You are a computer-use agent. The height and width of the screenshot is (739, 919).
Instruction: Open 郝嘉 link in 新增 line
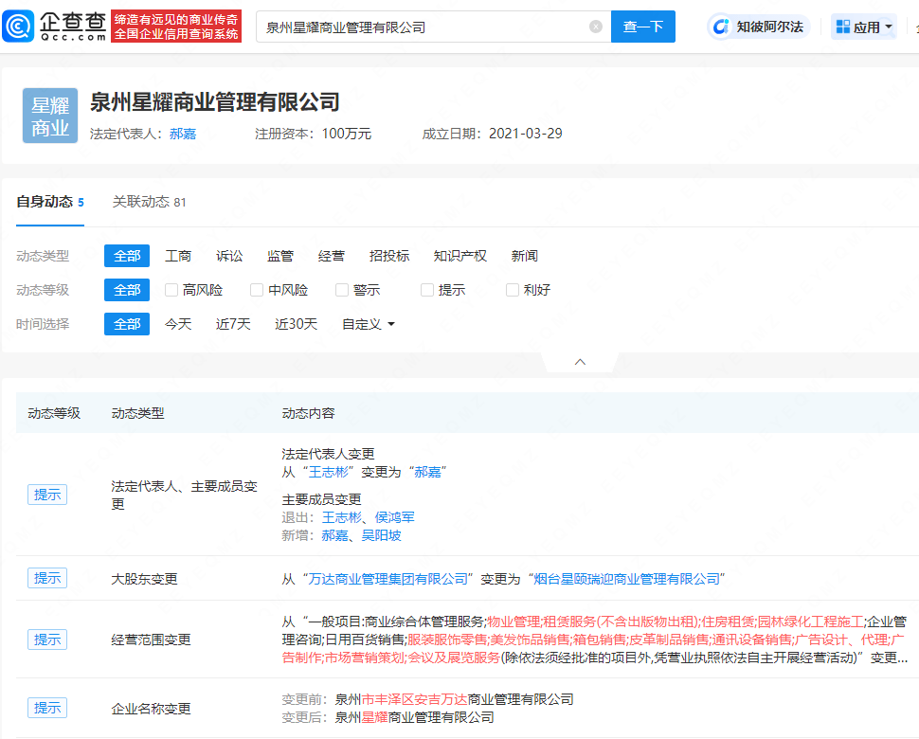(334, 535)
